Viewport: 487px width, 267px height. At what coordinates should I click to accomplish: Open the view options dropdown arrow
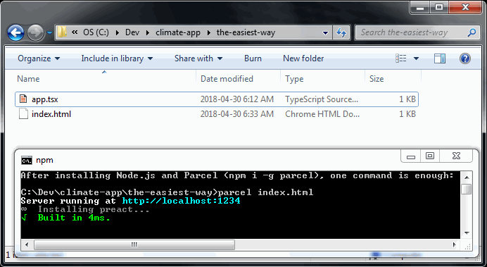click(416, 58)
